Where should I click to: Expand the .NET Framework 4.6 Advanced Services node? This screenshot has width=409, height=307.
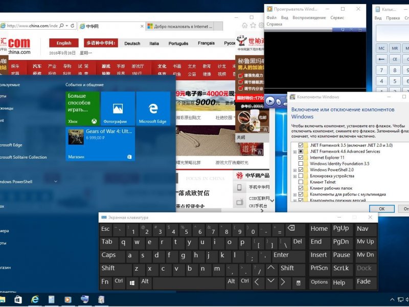click(295, 151)
